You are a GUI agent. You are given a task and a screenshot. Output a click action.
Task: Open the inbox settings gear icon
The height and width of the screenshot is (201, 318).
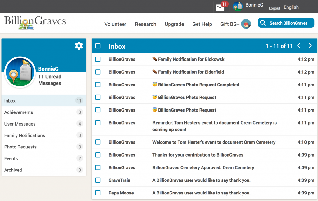click(79, 46)
